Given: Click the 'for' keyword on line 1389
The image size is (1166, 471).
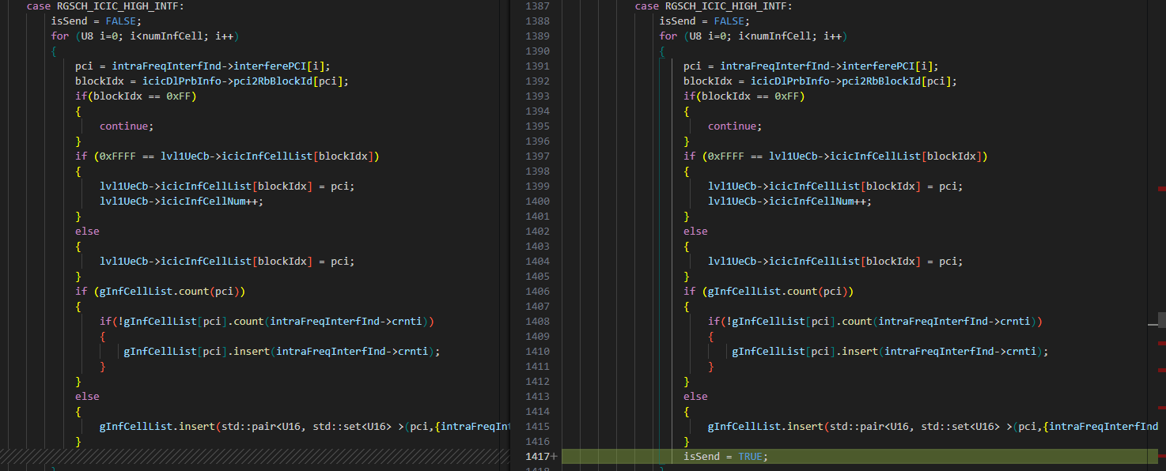Looking at the screenshot, I should (668, 36).
